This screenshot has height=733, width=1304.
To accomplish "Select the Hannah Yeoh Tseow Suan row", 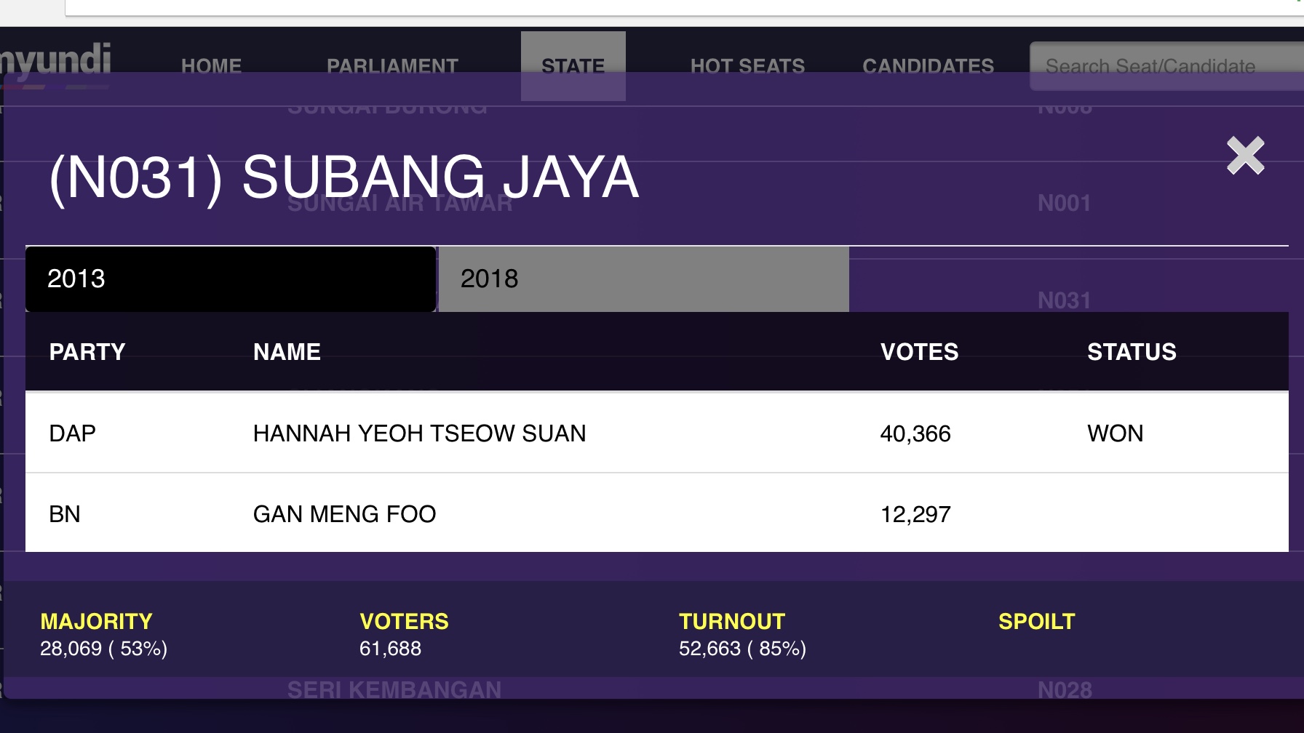I will (657, 433).
